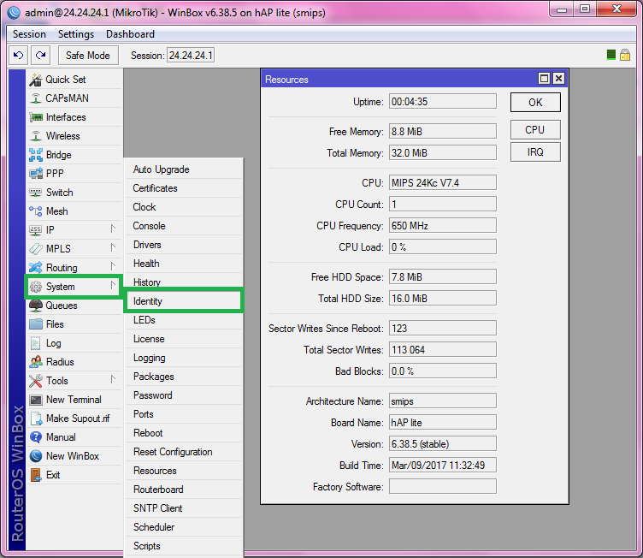Click the Undo arrow icon

point(19,55)
